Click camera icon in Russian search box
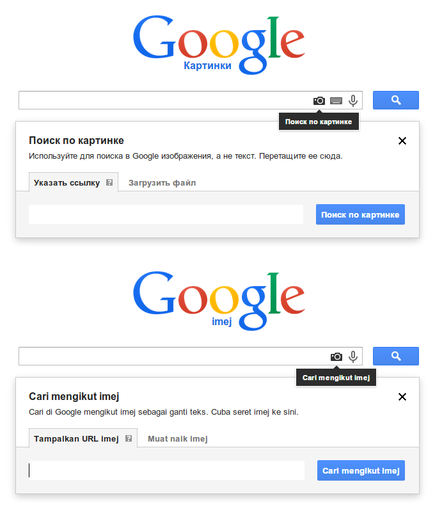The width and height of the screenshot is (435, 512). tap(319, 100)
